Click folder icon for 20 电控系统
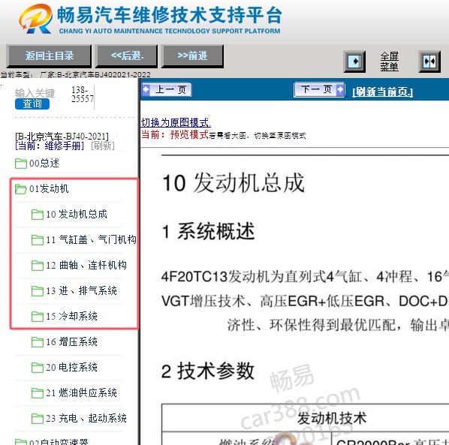 point(38,367)
